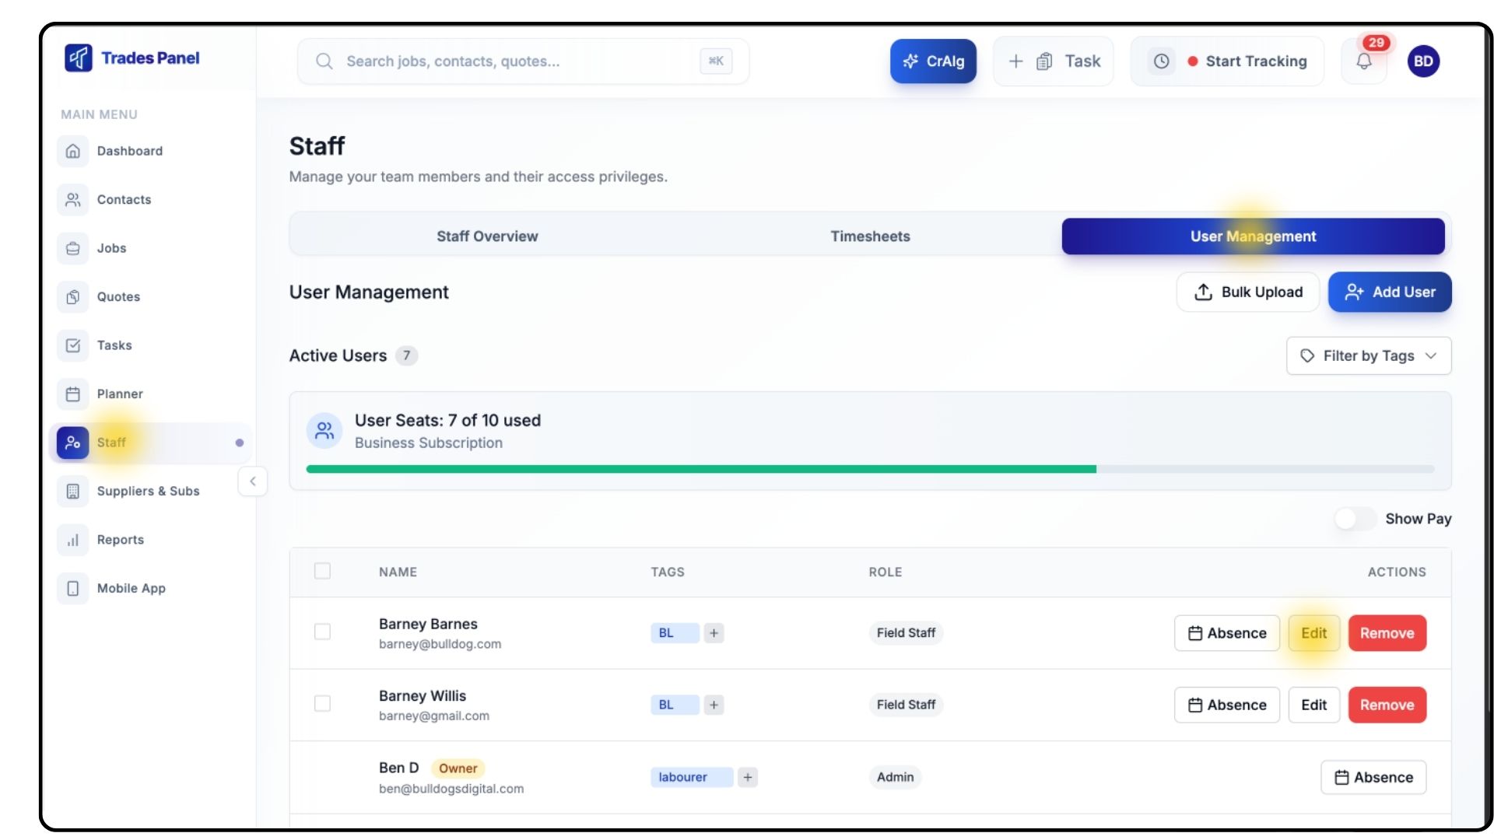Remove Barney Barnes from the users list
This screenshot has height=840, width=1494.
1387,633
